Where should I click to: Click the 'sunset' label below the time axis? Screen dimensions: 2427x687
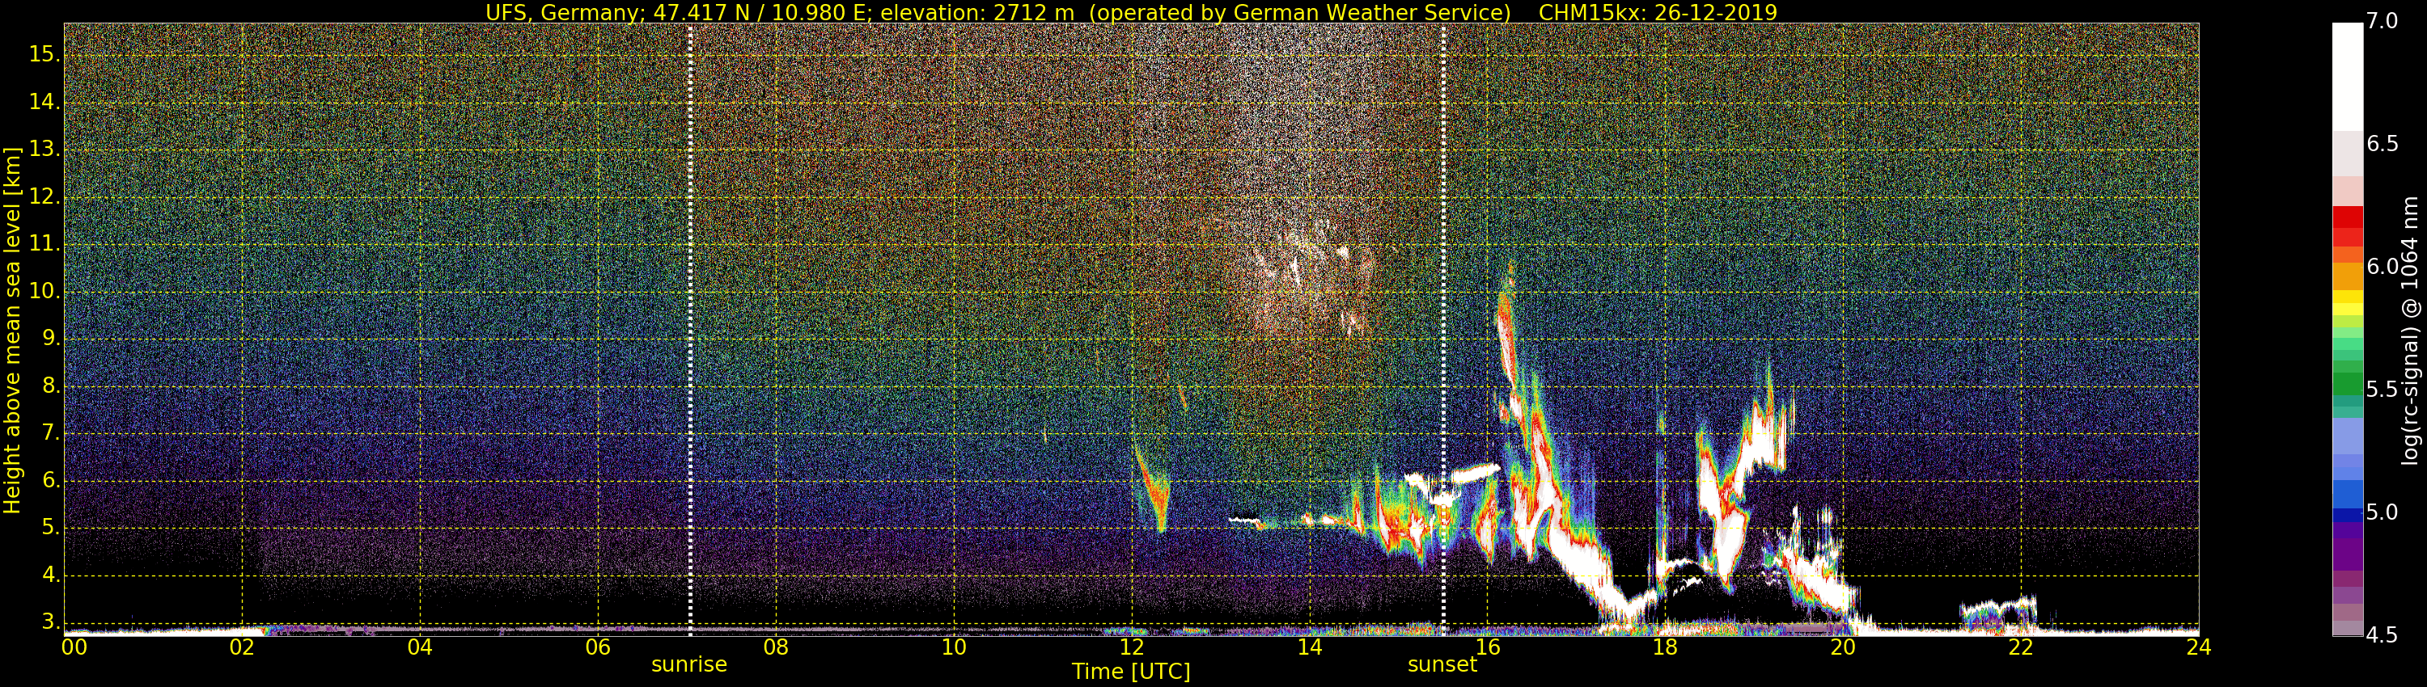point(1442,664)
